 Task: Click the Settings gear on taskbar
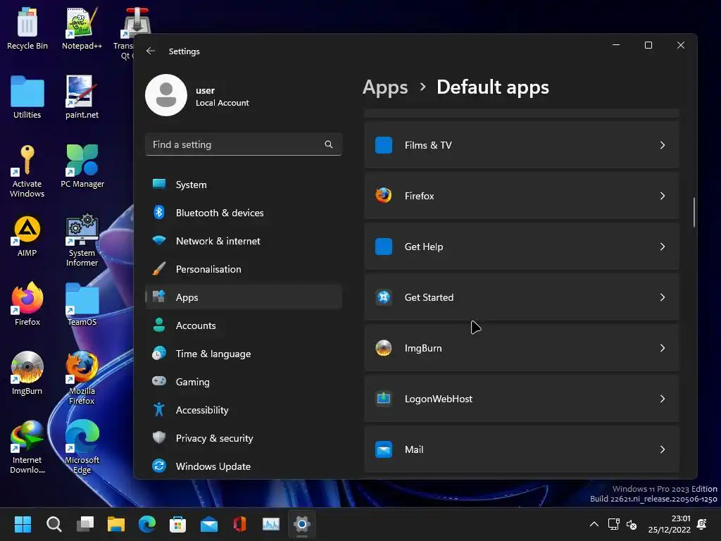tap(302, 524)
